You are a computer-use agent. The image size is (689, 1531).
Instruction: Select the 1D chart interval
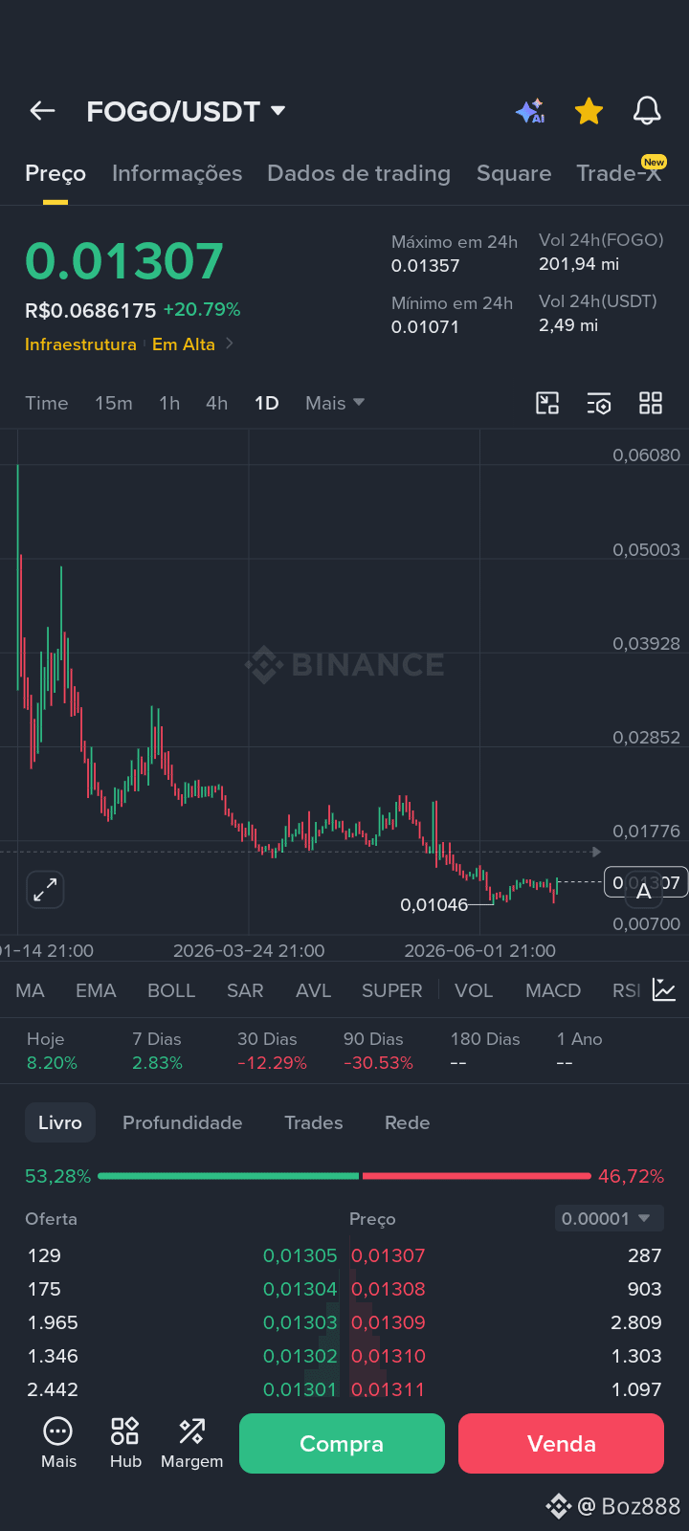coord(267,403)
